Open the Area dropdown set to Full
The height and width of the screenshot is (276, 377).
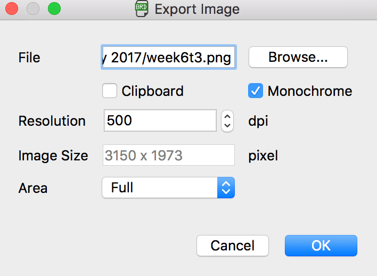tap(168, 188)
